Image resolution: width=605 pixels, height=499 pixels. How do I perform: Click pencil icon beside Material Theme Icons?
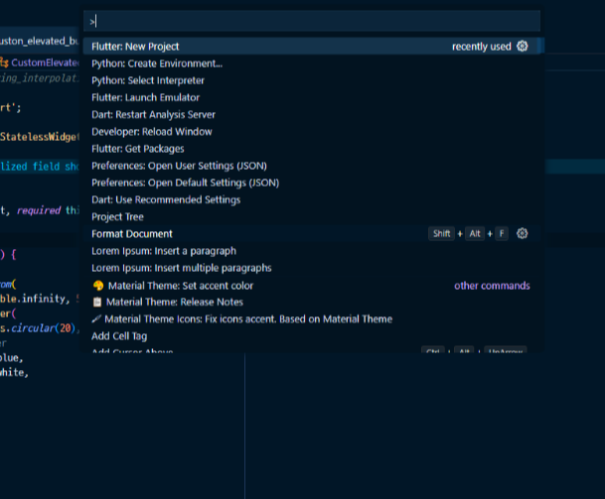(x=96, y=318)
